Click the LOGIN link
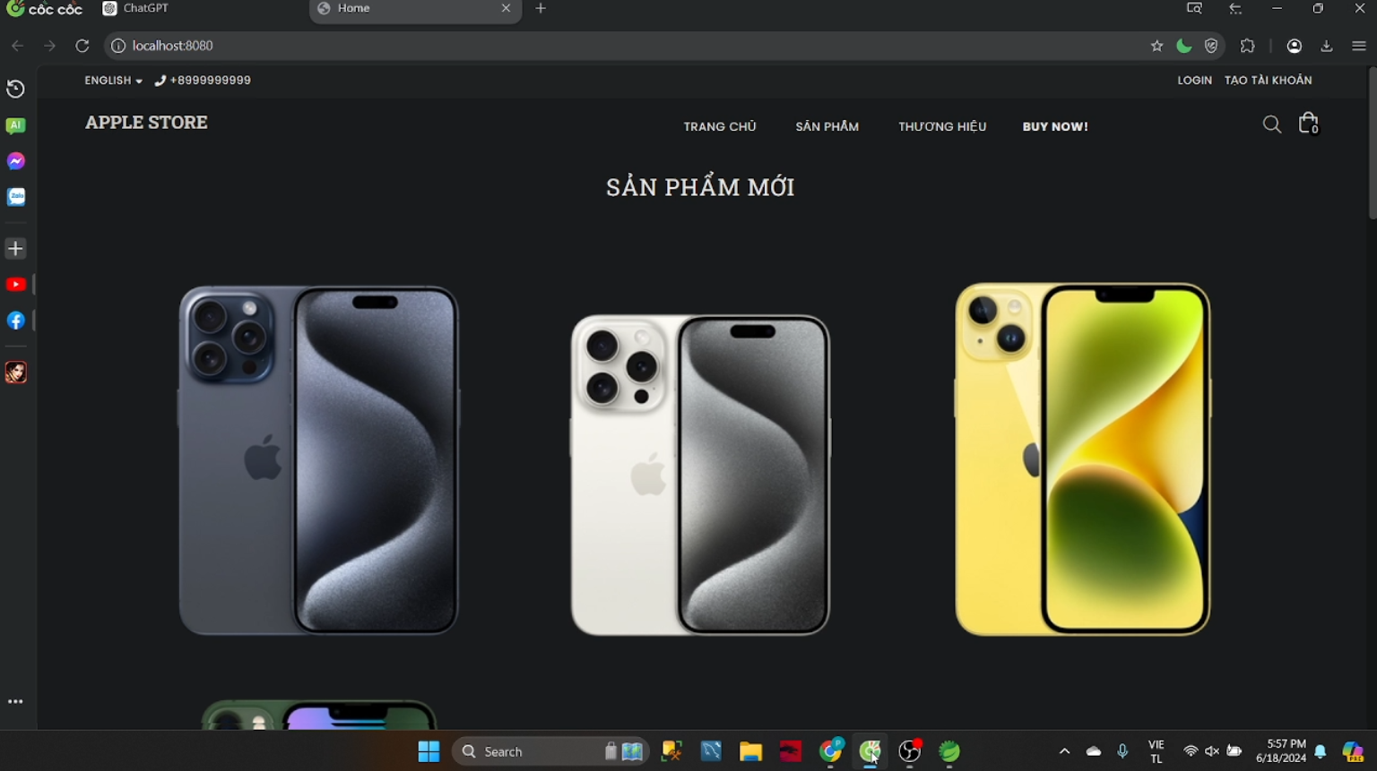 1194,81
